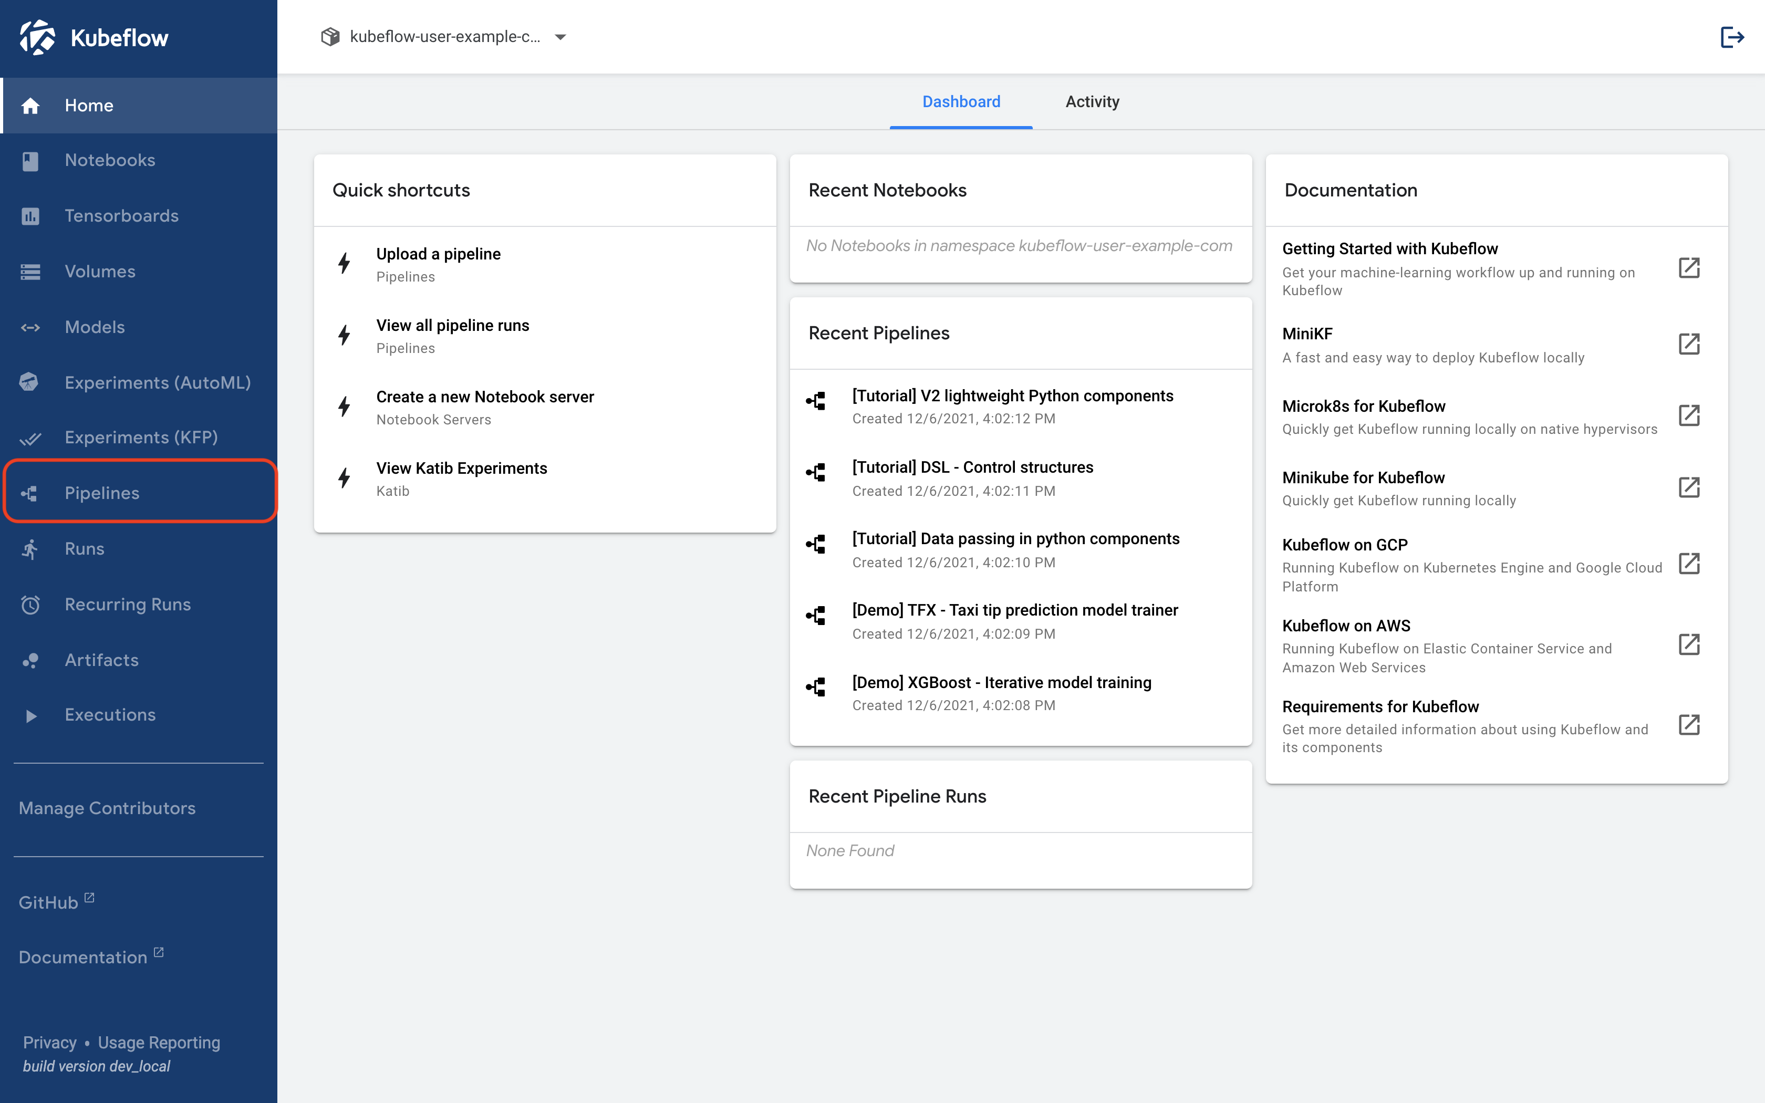Click Recurring Runs in sidebar
The height and width of the screenshot is (1103, 1765).
pyautogui.click(x=128, y=603)
